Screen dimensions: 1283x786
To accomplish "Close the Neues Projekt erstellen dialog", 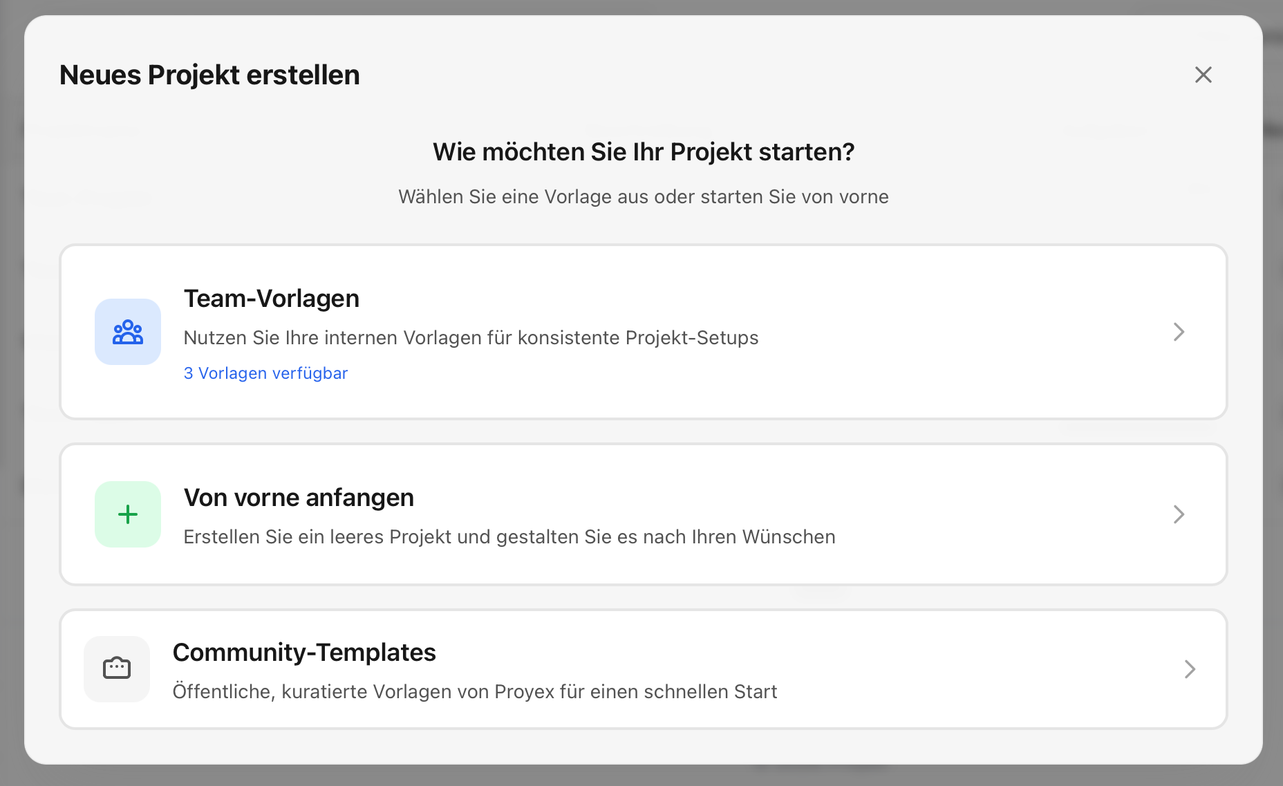I will (x=1204, y=75).
